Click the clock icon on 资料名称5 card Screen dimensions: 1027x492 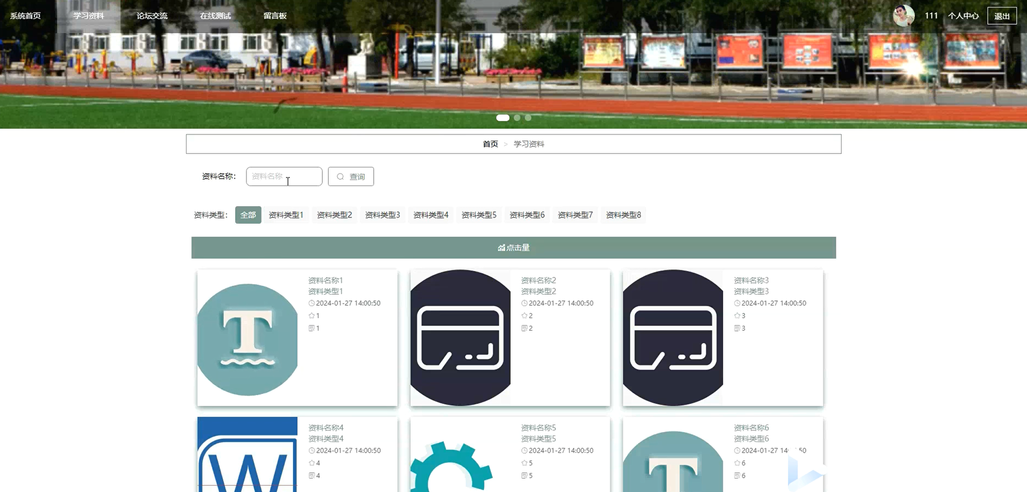(524, 451)
